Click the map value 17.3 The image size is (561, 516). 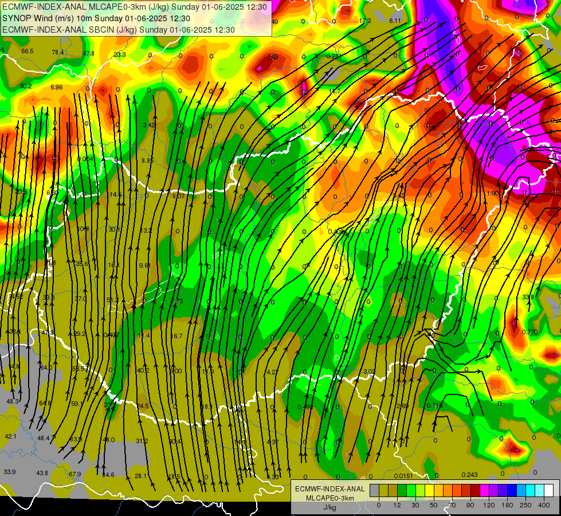click(365, 21)
